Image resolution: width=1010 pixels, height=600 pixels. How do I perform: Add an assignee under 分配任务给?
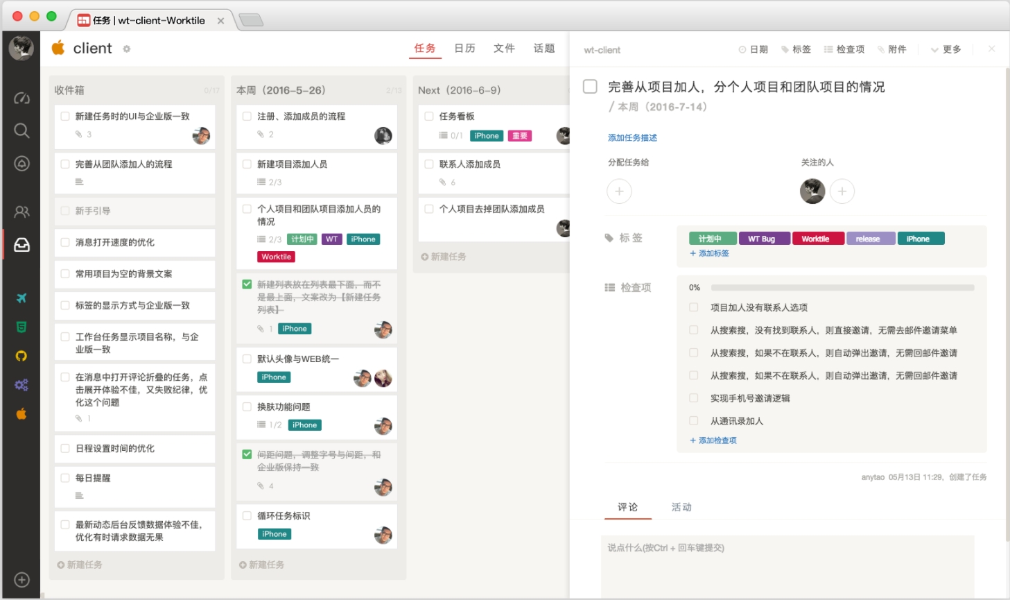coord(619,191)
